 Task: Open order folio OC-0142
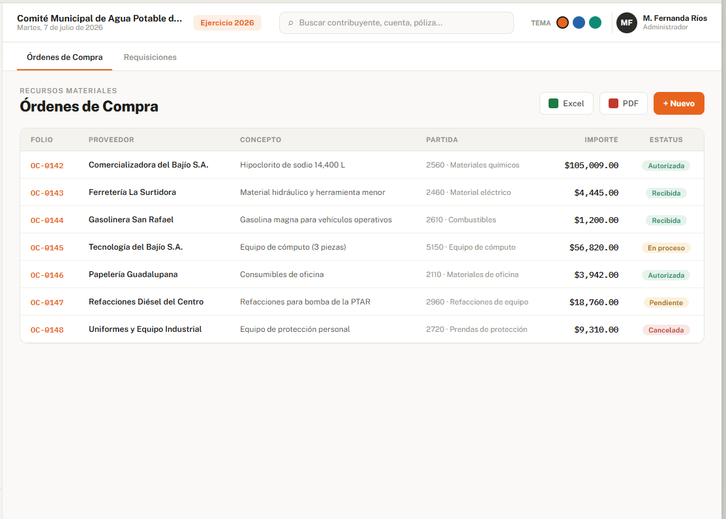pyautogui.click(x=47, y=166)
